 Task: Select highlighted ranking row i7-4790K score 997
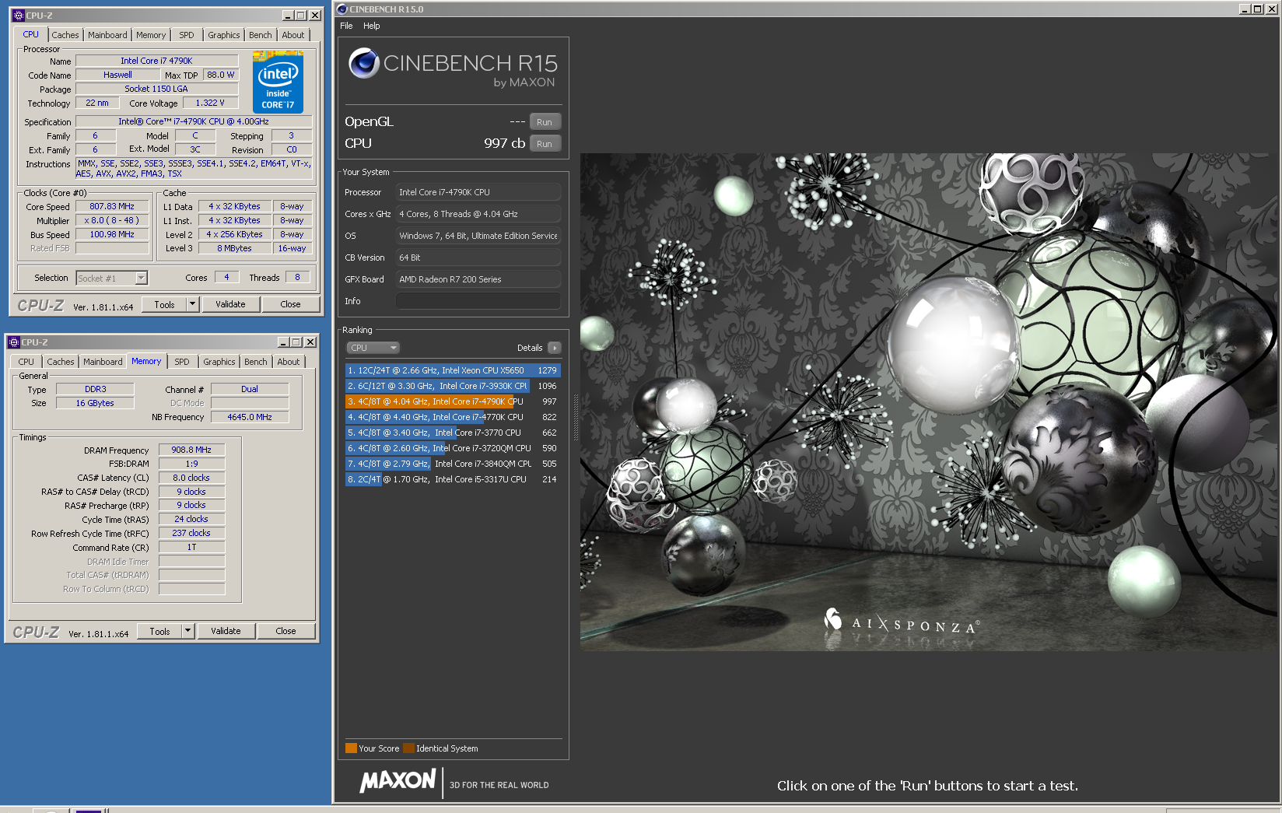tap(453, 401)
